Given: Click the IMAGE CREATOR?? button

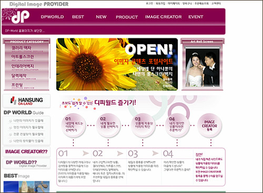Looking at the screenshot, I should click(26, 151).
